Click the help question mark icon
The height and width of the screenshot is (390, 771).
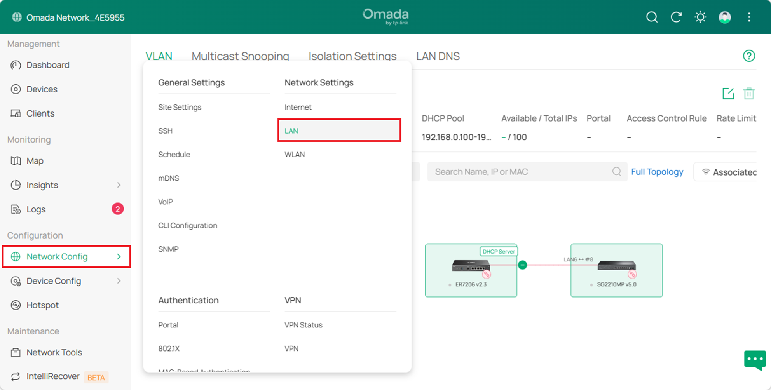749,56
